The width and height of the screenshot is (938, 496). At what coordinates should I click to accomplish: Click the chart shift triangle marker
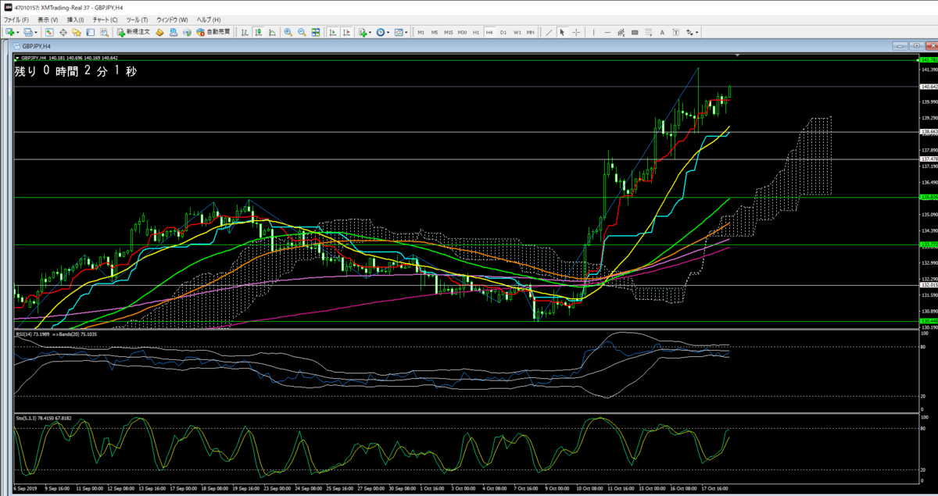[x=736, y=56]
